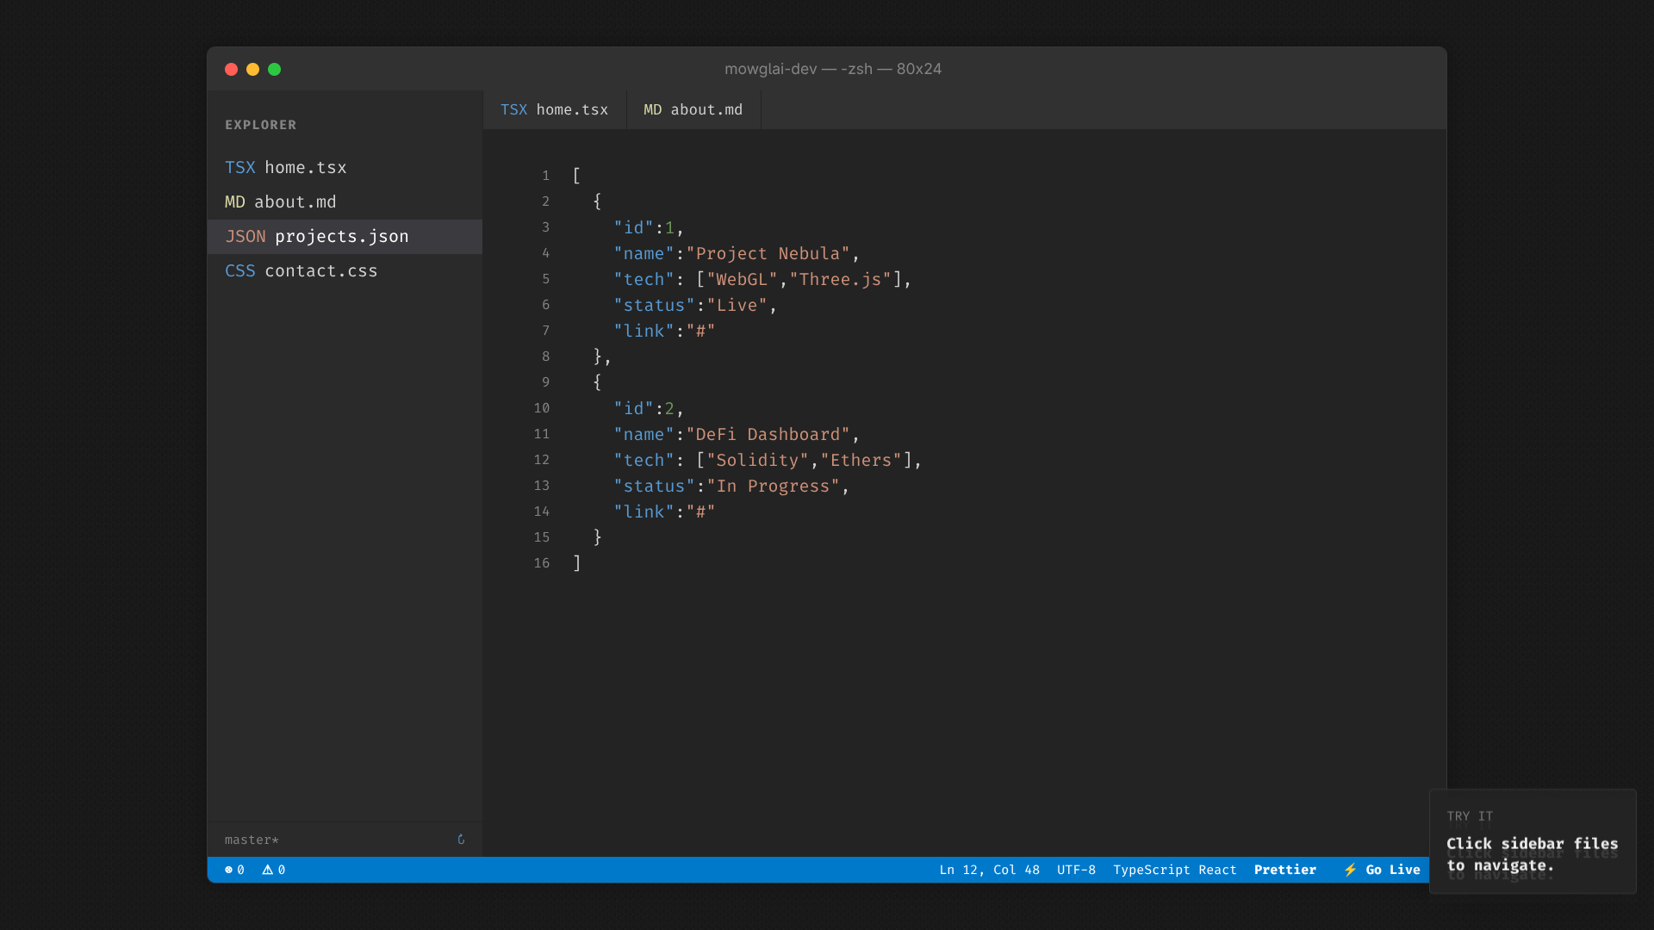Image resolution: width=1654 pixels, height=930 pixels.
Task: Open the branch picker labeled master*
Action: (x=251, y=840)
